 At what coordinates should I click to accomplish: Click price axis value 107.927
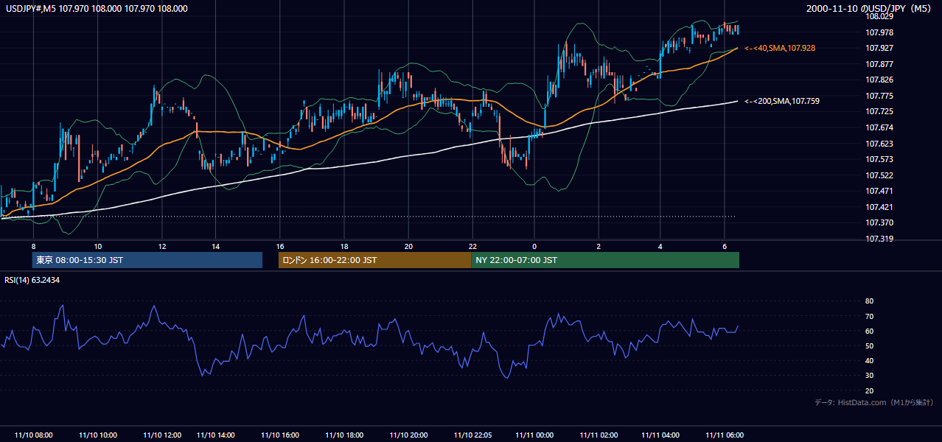[x=879, y=48]
